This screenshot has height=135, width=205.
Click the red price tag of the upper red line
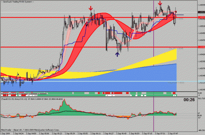click(x=201, y=17)
